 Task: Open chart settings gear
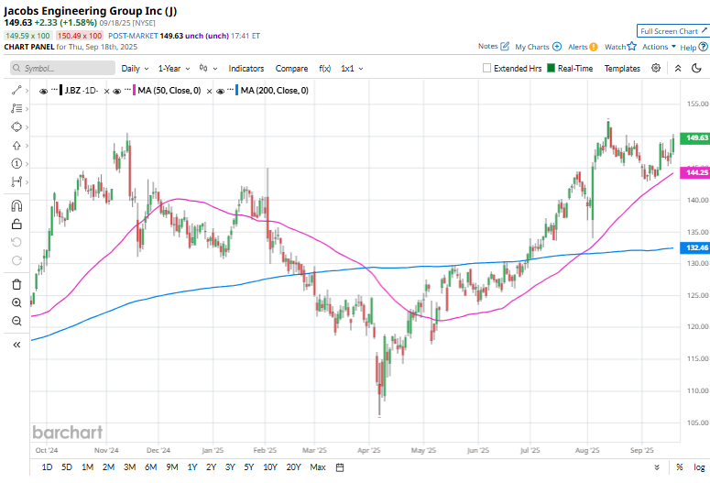coord(656,68)
